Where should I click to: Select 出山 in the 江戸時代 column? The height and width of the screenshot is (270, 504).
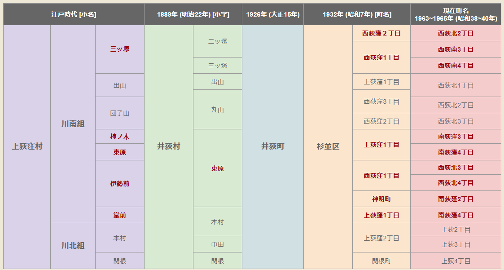tap(120, 85)
